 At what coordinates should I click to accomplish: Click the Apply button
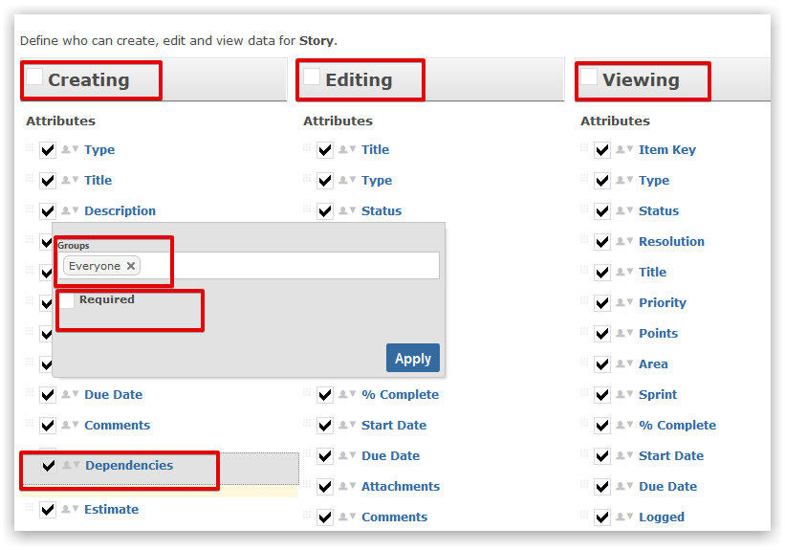pos(412,358)
